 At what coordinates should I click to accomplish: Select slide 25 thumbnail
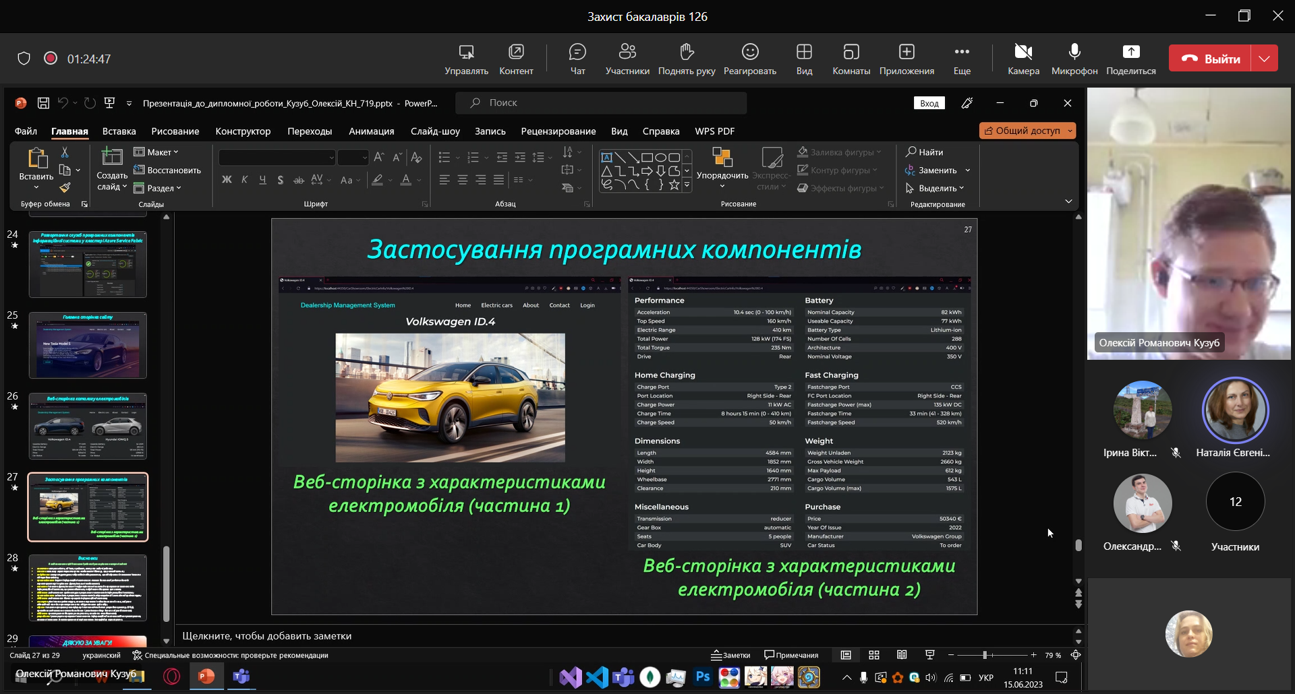pyautogui.click(x=88, y=345)
